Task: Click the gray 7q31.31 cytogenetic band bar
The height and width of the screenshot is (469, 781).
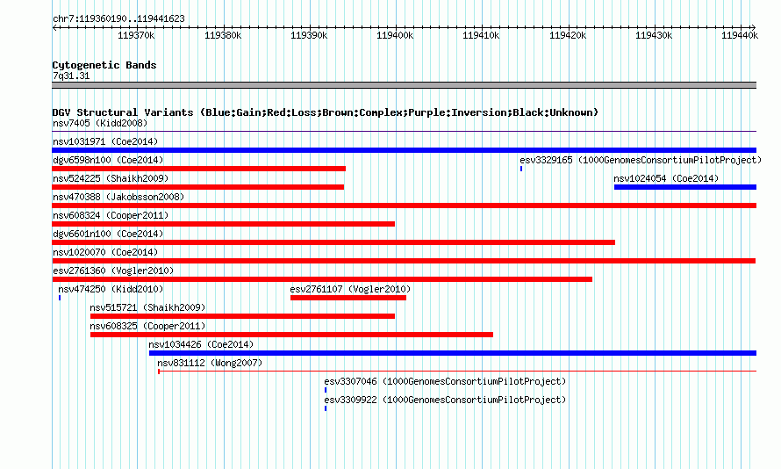Action: coord(404,85)
